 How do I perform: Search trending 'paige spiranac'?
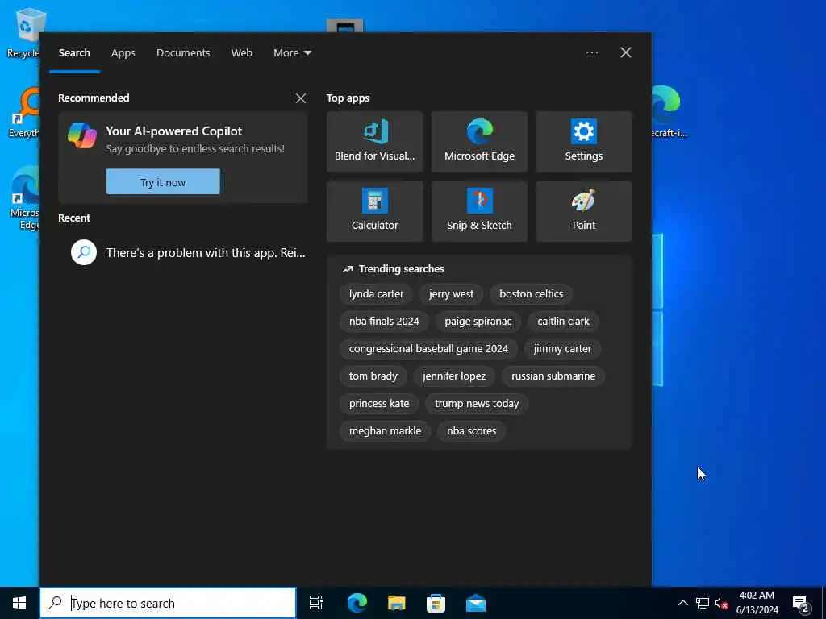[x=478, y=321]
